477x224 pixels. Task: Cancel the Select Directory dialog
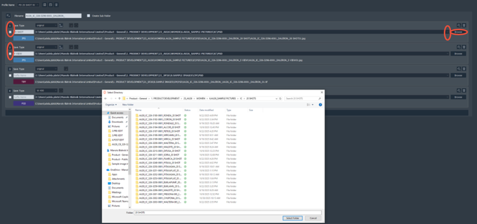(313, 218)
